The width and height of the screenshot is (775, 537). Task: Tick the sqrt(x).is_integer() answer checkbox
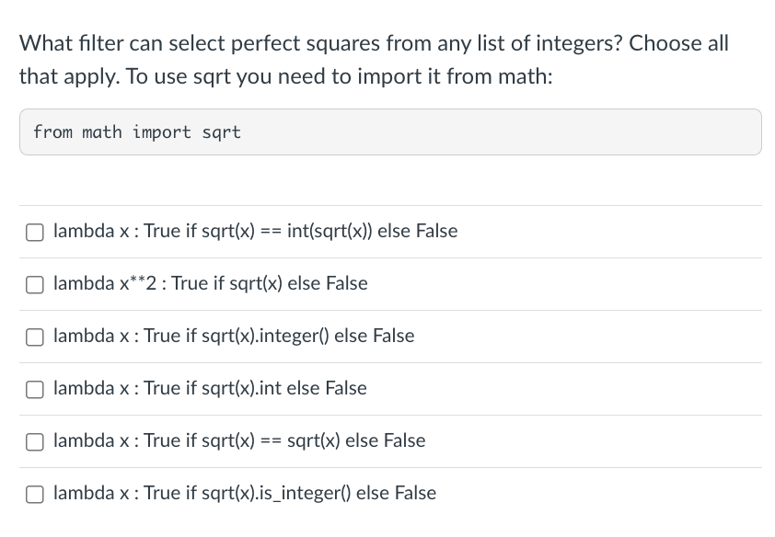[x=34, y=494]
